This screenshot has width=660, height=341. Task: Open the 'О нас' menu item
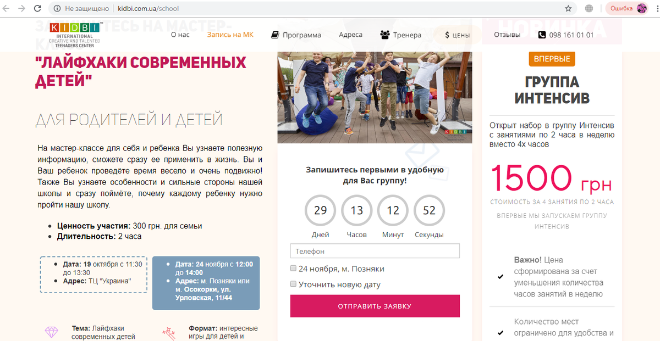click(180, 35)
